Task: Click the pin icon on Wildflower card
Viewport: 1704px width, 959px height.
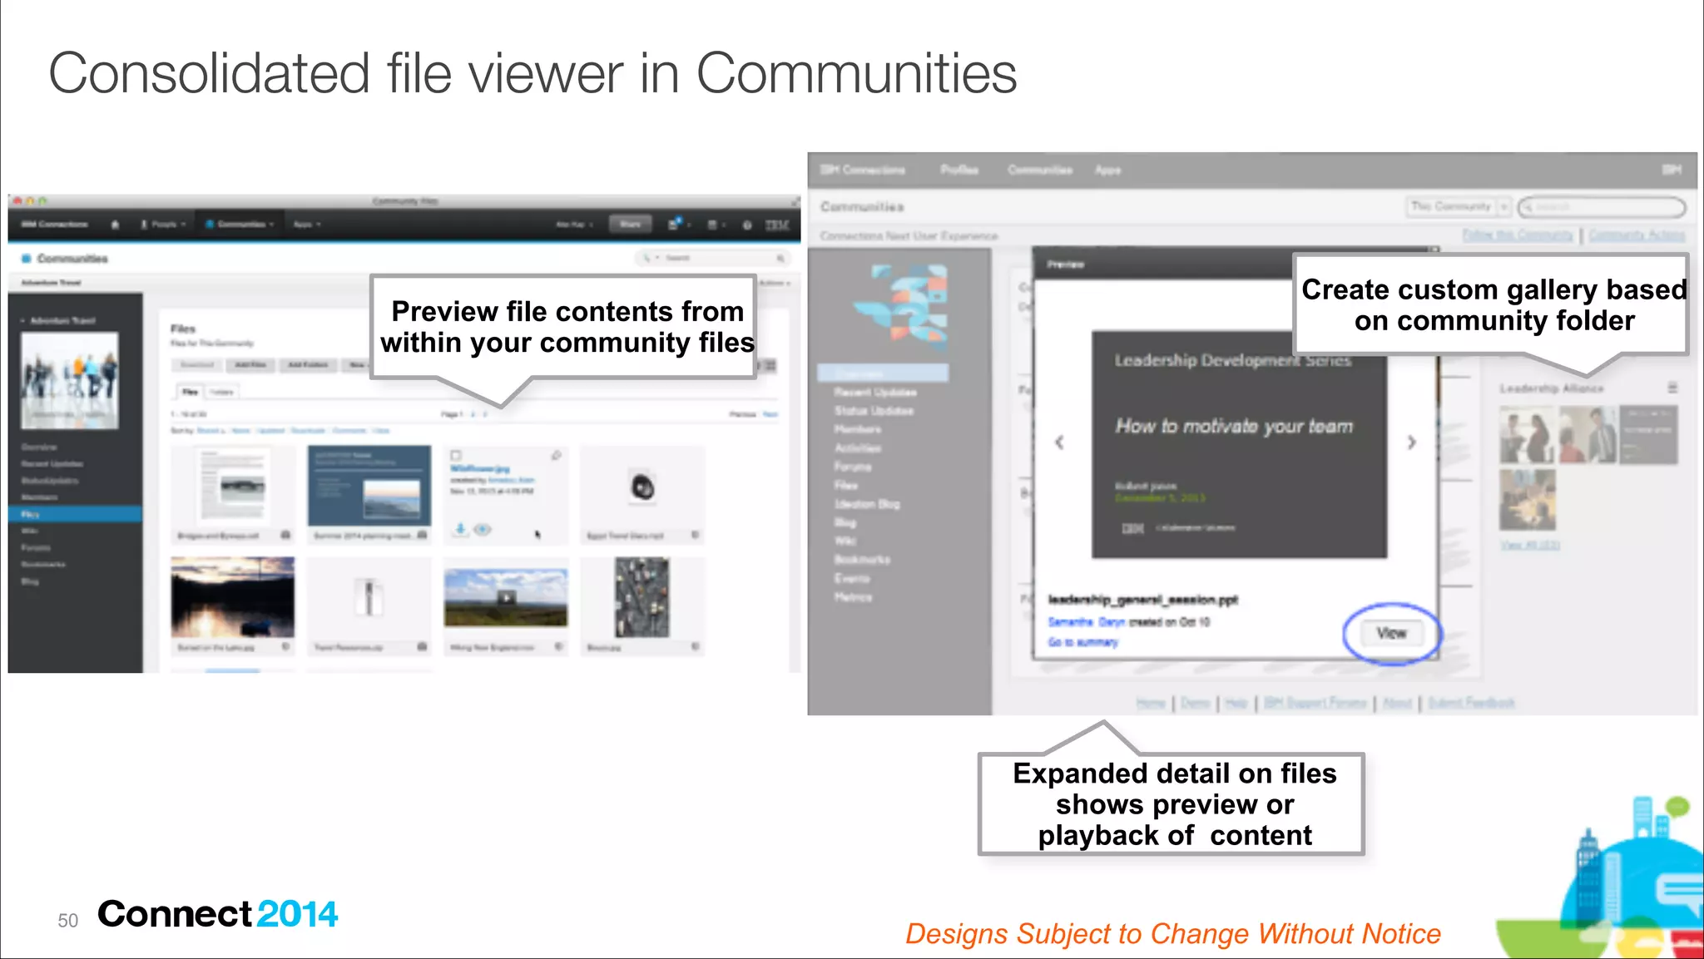Action: (x=556, y=455)
